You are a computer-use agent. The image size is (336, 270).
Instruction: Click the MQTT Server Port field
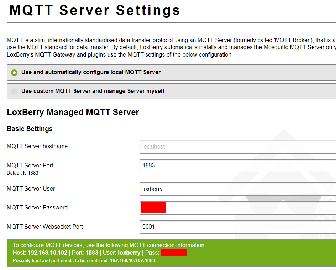click(238, 166)
